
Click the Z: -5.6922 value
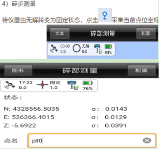20,126
